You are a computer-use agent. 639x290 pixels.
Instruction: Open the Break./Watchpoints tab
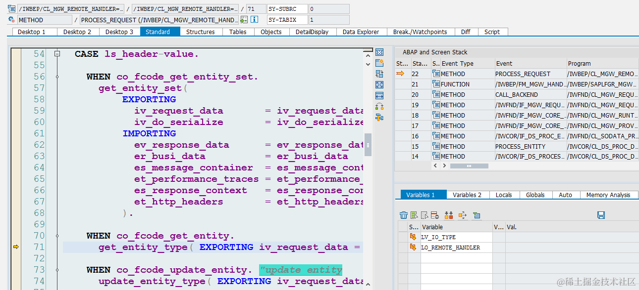coord(420,32)
